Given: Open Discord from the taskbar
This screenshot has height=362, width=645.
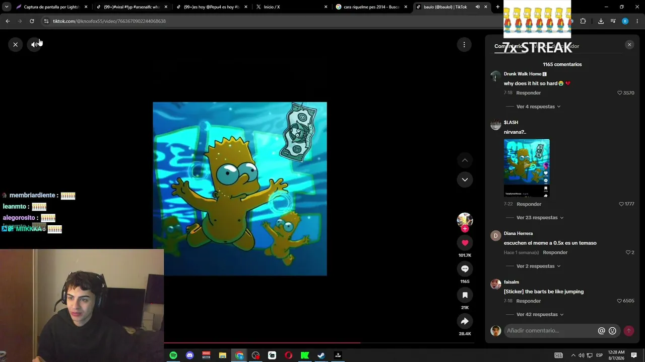Looking at the screenshot, I should [x=189, y=355].
